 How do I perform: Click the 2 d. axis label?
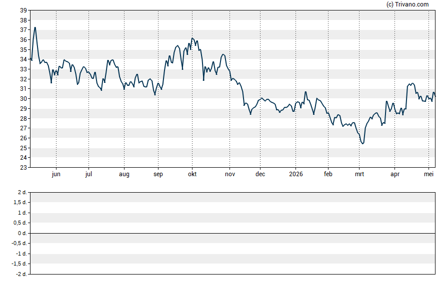click(22, 193)
